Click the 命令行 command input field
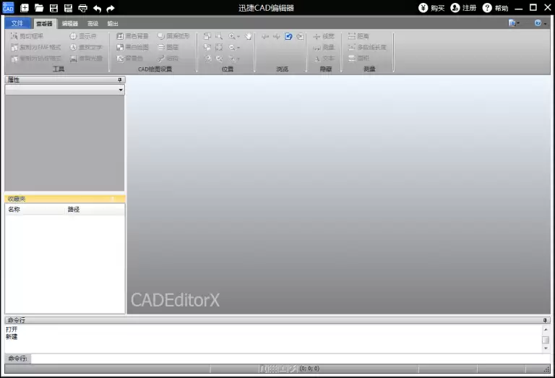 (x=291, y=358)
